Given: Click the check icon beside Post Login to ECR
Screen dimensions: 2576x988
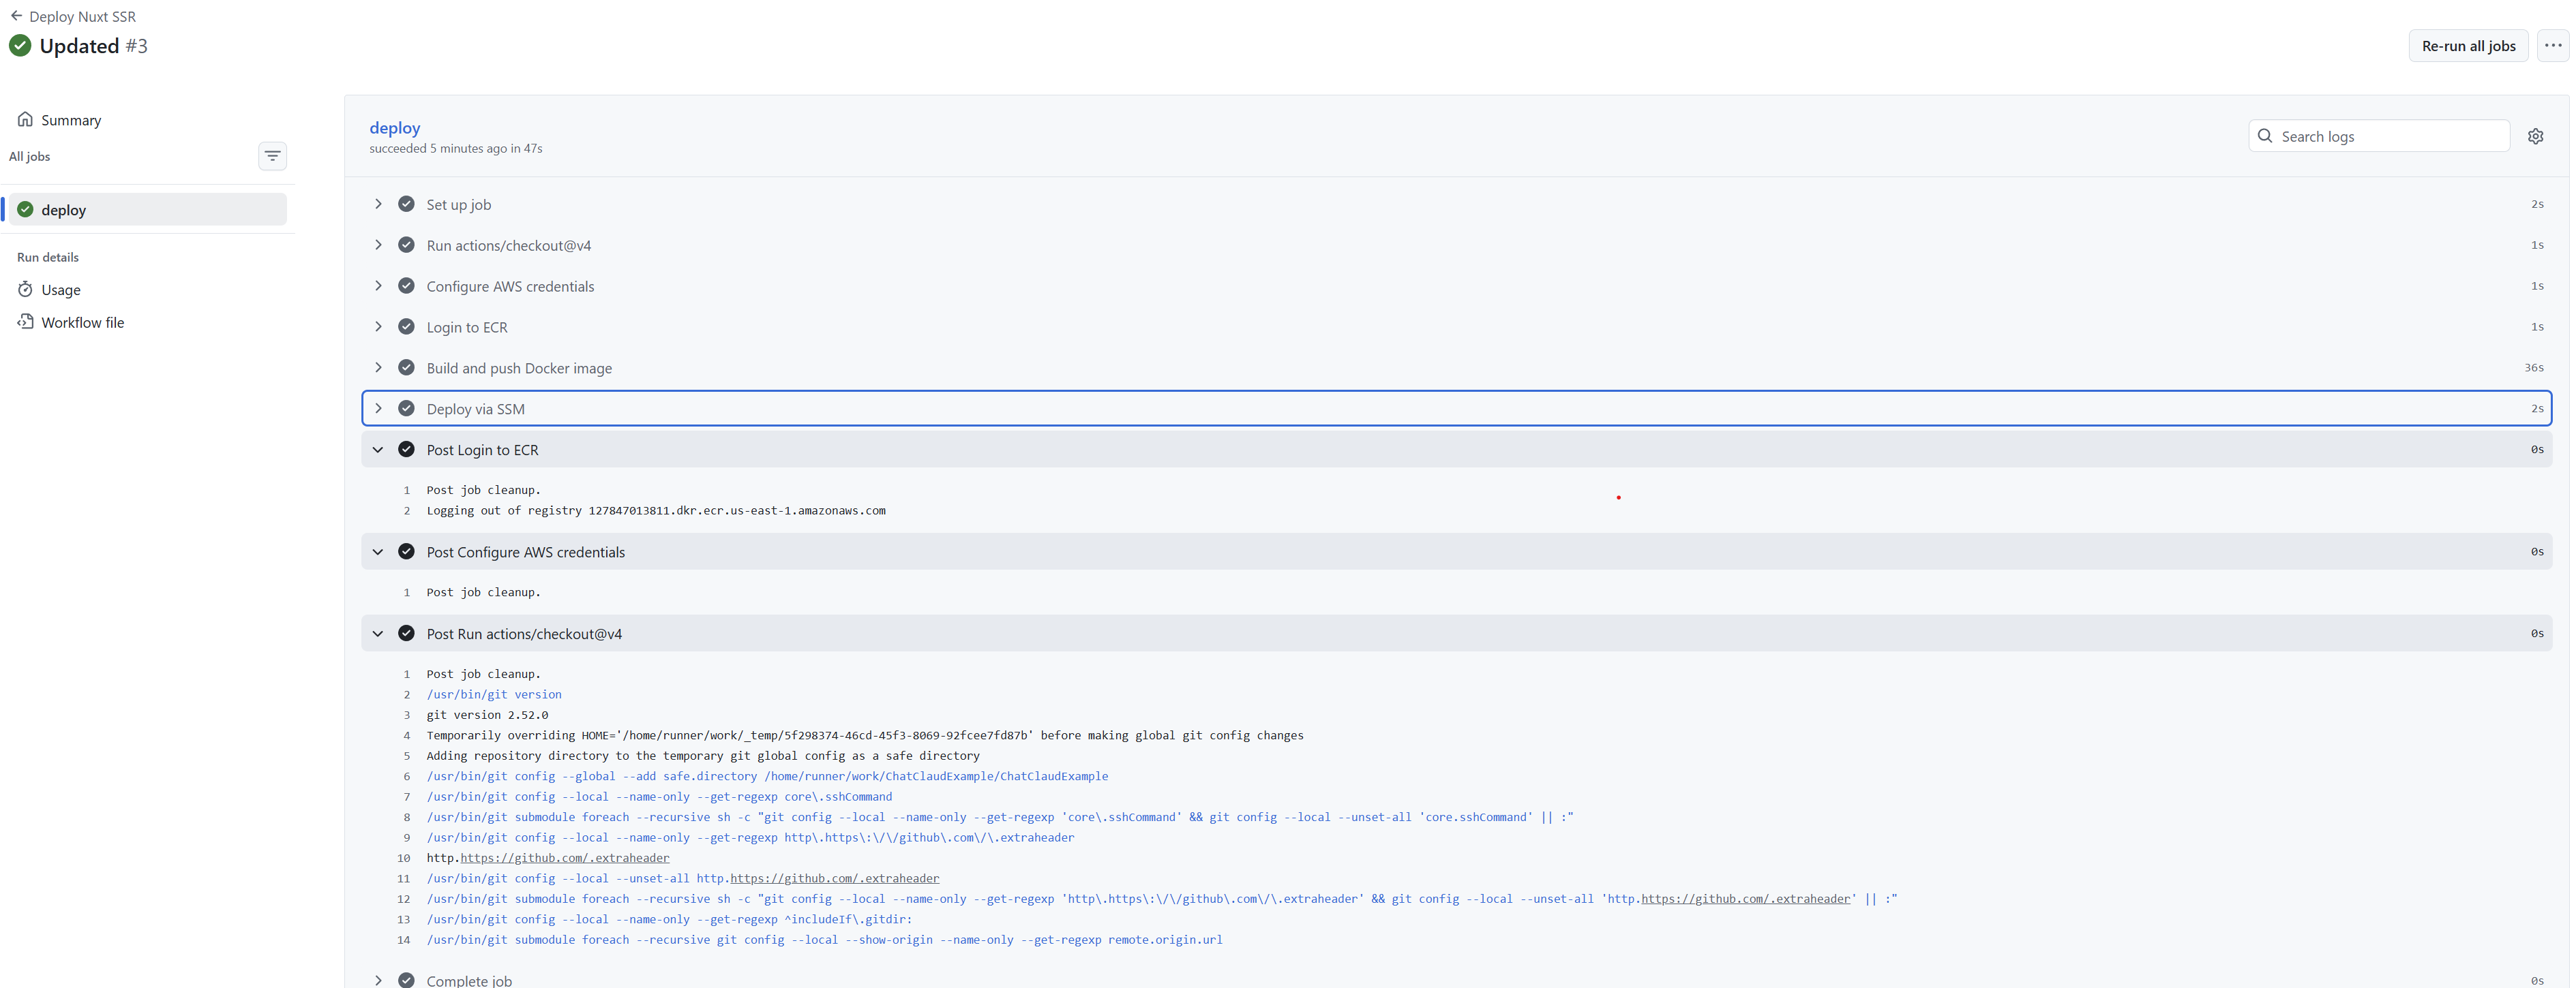Looking at the screenshot, I should (x=406, y=450).
